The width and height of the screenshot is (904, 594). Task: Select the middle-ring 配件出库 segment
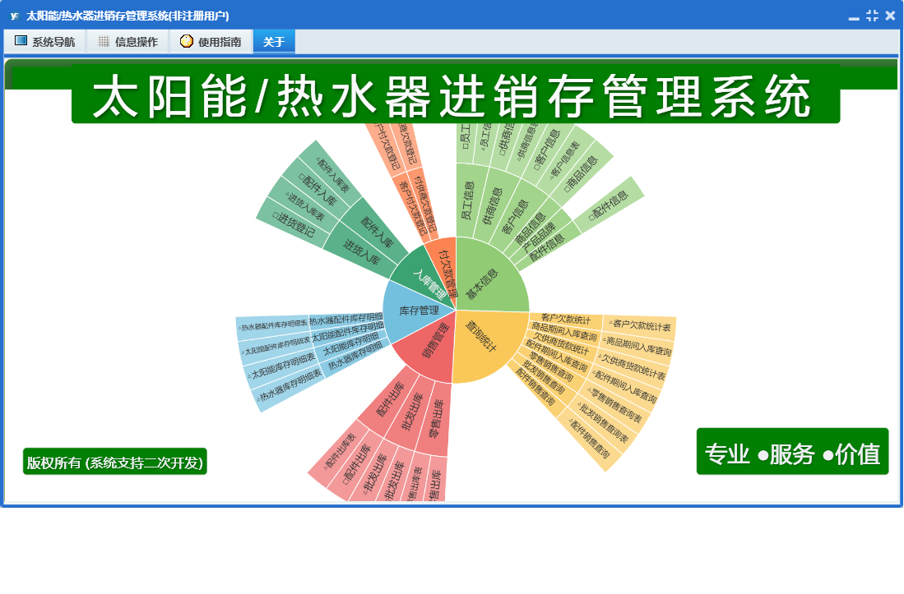[x=389, y=399]
